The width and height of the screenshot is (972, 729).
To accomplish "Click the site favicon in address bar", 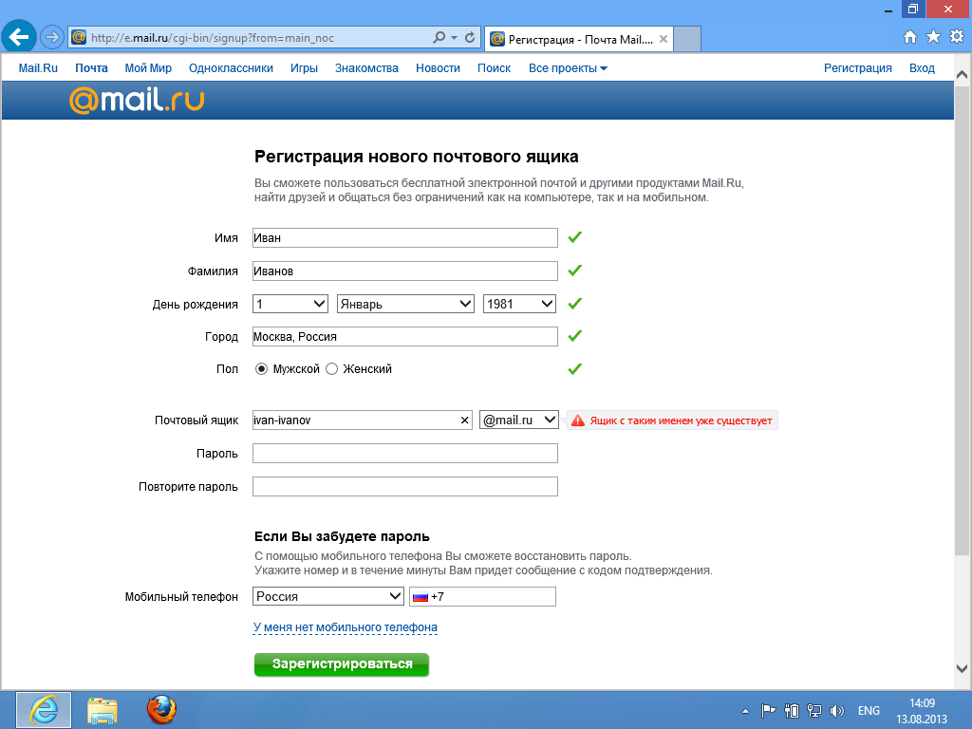I will pyautogui.click(x=79, y=37).
